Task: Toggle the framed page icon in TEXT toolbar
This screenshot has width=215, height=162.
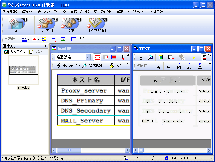Action: (204, 57)
